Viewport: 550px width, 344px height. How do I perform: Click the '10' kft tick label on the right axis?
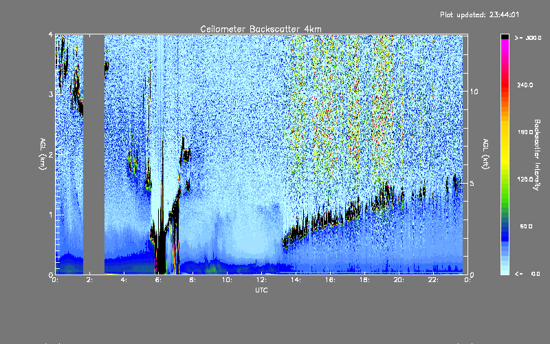(474, 92)
